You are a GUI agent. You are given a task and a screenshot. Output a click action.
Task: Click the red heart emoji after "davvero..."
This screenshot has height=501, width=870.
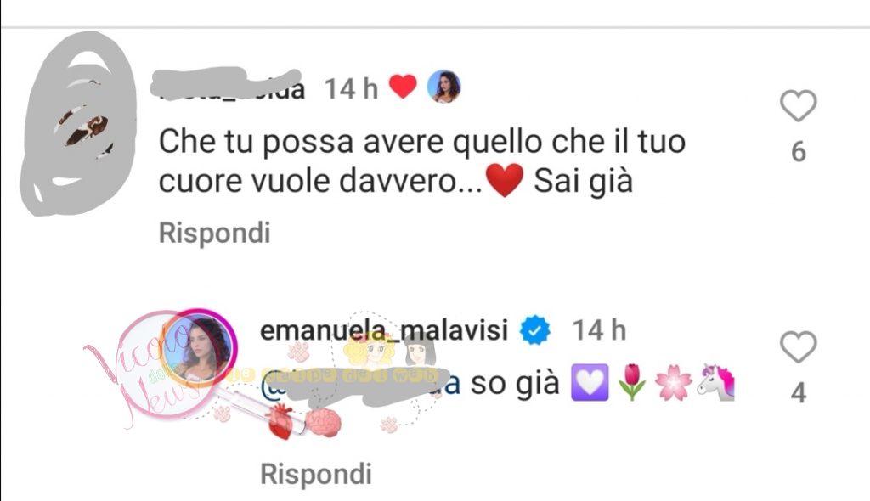[x=505, y=180]
